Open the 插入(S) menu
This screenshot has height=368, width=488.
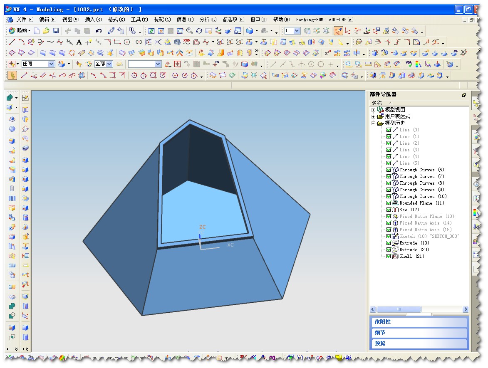coord(94,20)
